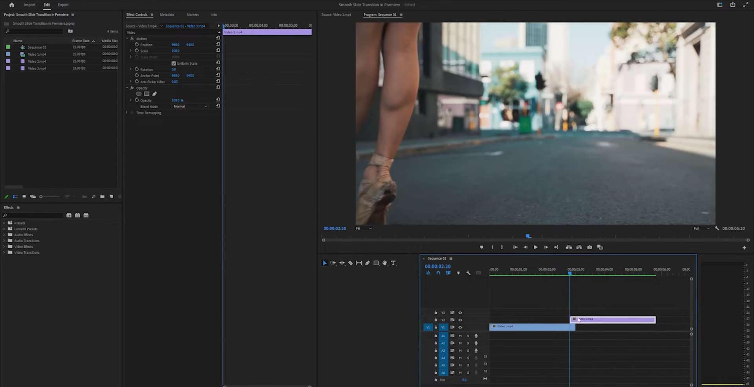This screenshot has width=754, height=387.
Task: Open timeline Settings wrench icon
Action: click(468, 273)
